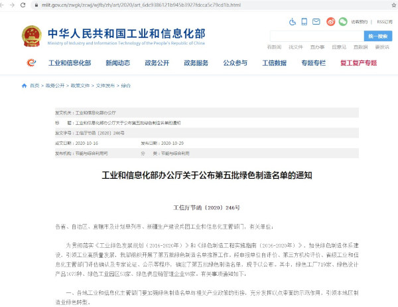Click 政务公开 in the breadcrumb
The height and width of the screenshot is (307, 398).
(55, 86)
